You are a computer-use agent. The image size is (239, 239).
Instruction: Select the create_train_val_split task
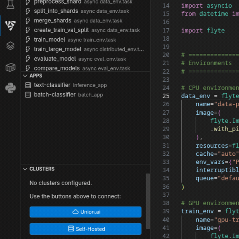tap(86, 30)
